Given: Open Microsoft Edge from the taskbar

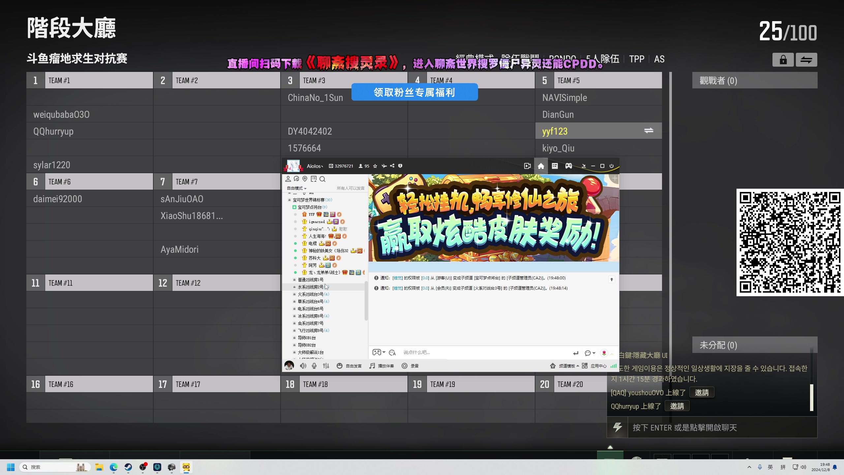Looking at the screenshot, I should (114, 467).
